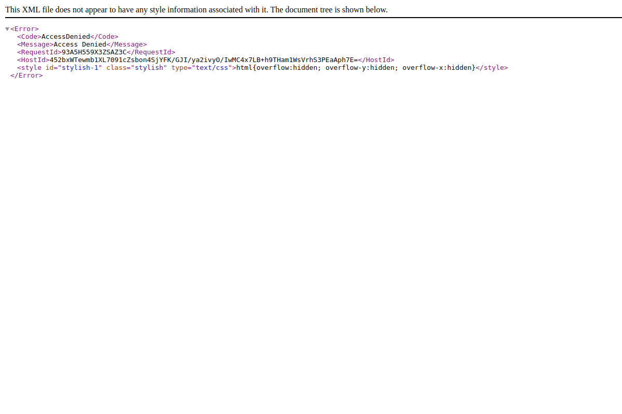
Task: Select the RequestId value 93A5H559X3ZSAZ3C
Action: 94,52
